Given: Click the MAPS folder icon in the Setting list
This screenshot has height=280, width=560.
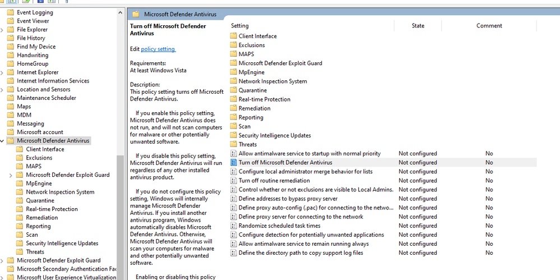Looking at the screenshot, I should click(233, 54).
